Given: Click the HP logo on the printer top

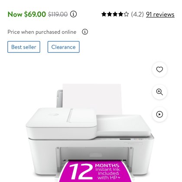Looking at the screenshot, I should [x=53, y=115].
